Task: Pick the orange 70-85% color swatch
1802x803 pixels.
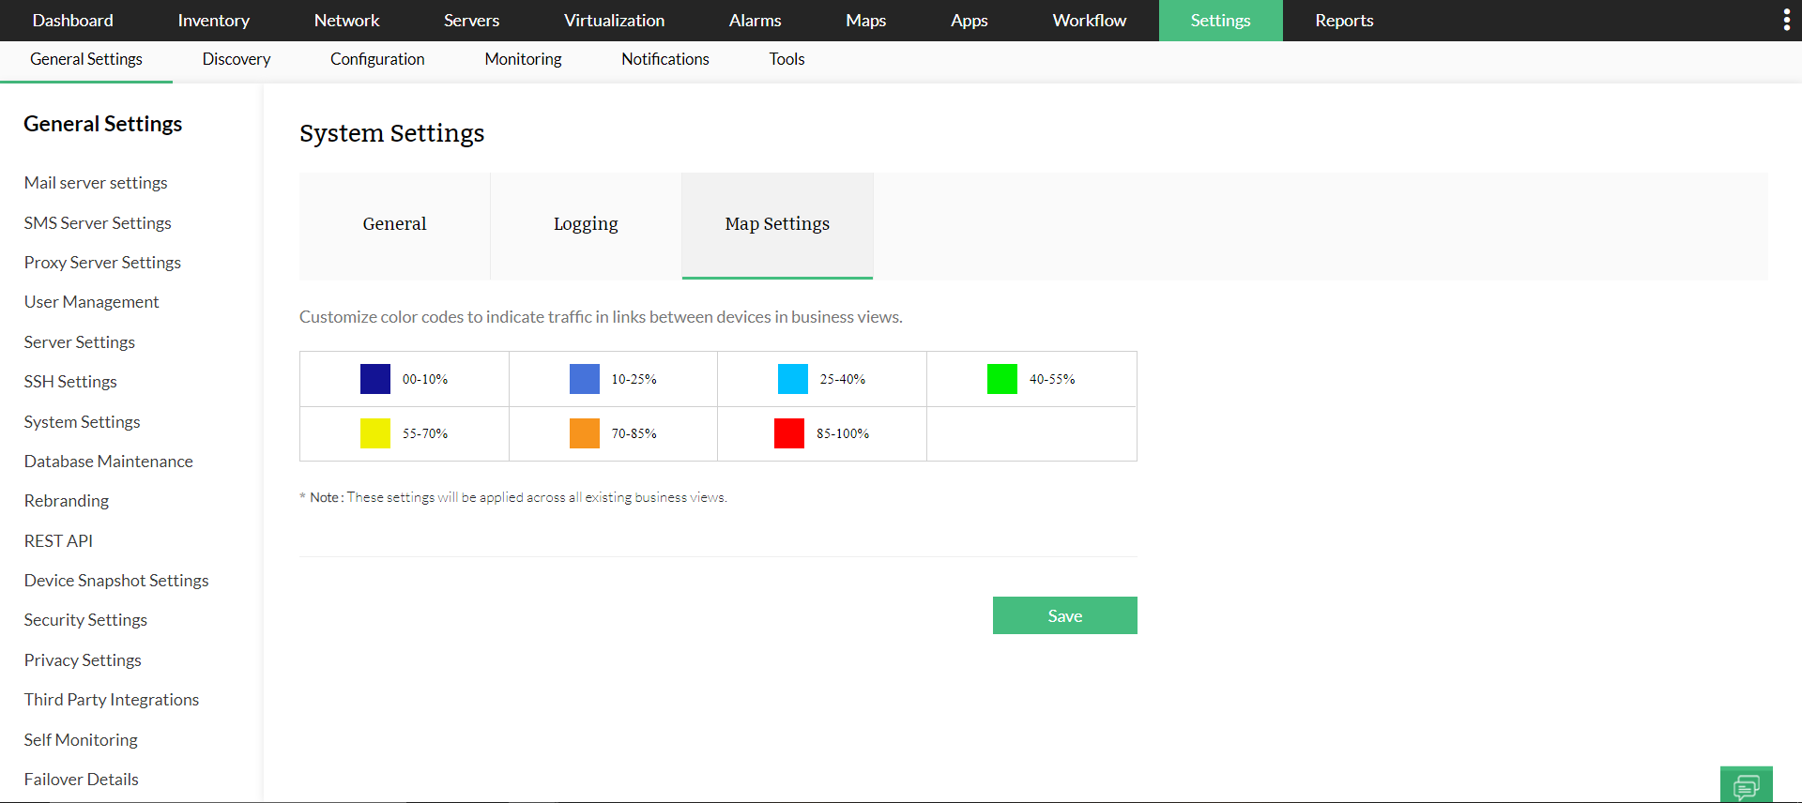Action: pos(585,433)
